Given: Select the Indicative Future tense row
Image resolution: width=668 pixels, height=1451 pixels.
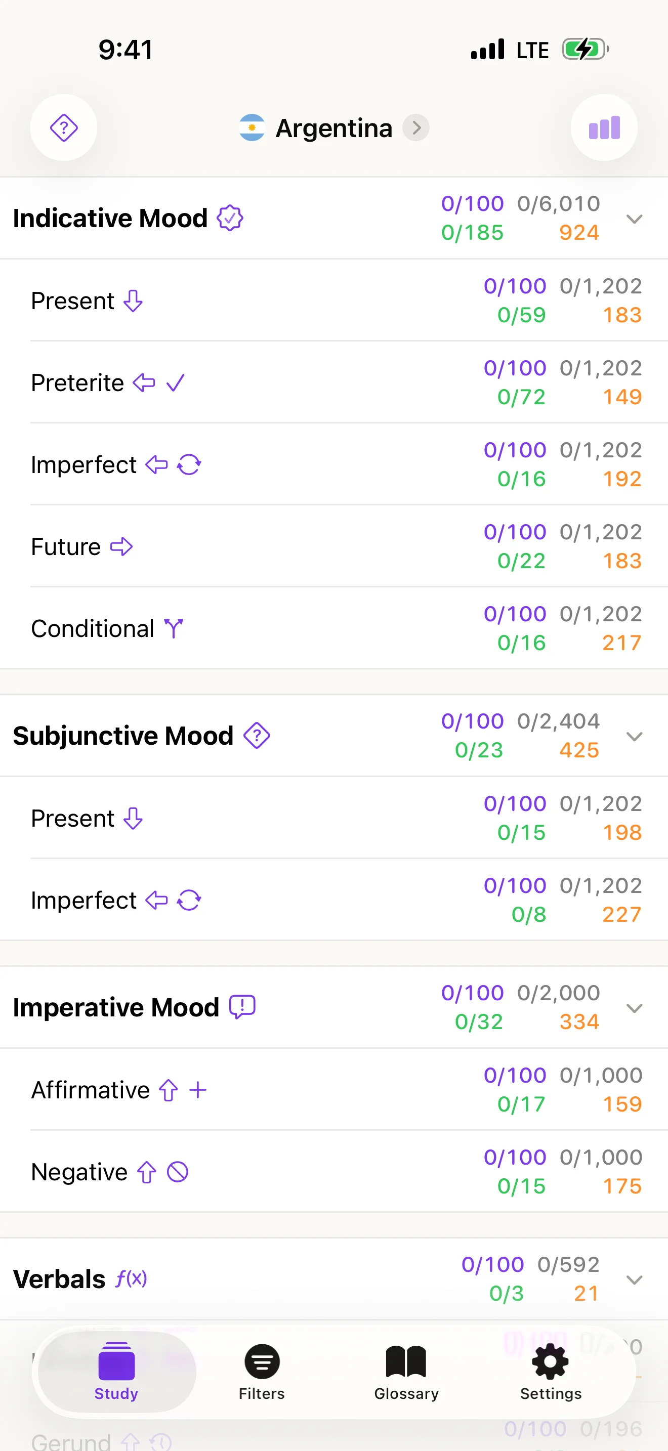Looking at the screenshot, I should coord(281,546).
